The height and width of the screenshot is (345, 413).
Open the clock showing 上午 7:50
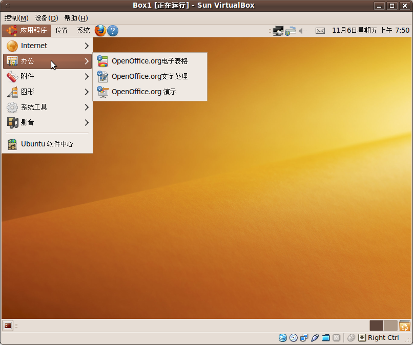click(370, 31)
